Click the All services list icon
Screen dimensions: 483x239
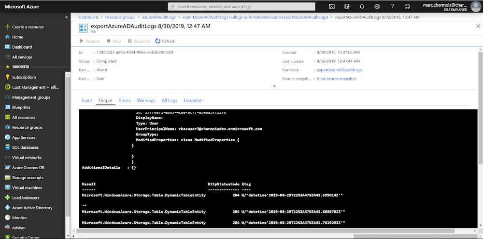(8, 57)
